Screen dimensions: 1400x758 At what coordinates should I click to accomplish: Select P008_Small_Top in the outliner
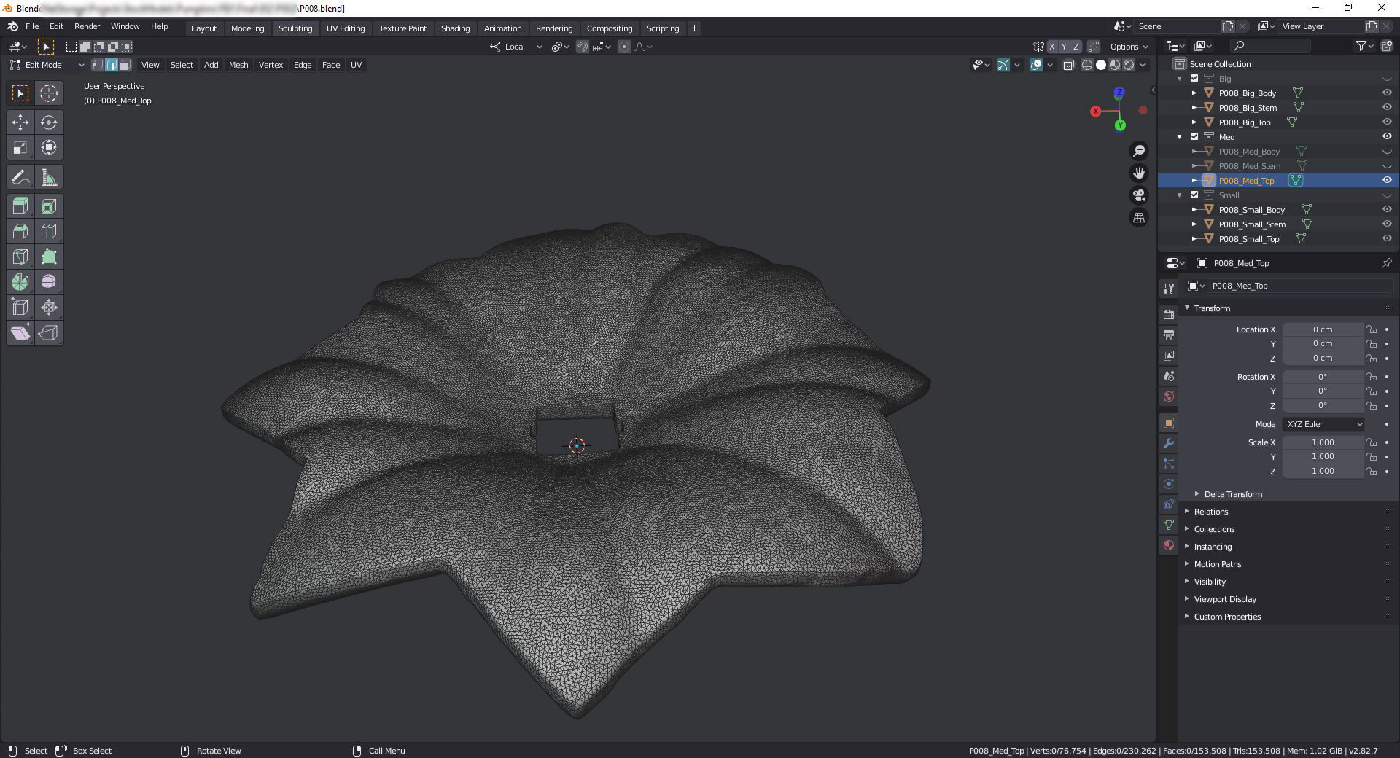1249,239
